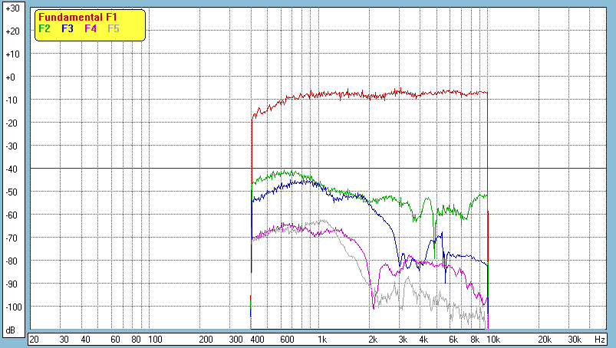Screen dimensions: 616x348
Task: Click the 0 dB label on vertical axis
Action: coord(12,77)
